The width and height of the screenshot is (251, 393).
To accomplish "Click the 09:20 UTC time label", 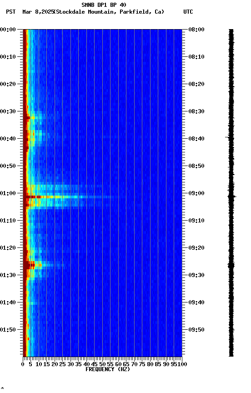I will [x=196, y=248].
